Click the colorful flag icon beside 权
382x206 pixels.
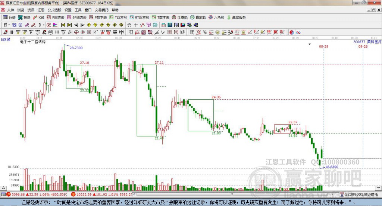(x=55, y=25)
